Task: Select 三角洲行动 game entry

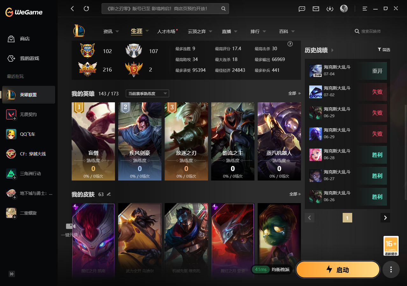Action: (x=29, y=174)
